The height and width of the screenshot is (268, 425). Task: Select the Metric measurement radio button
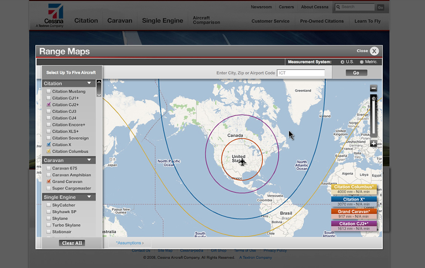tap(361, 62)
